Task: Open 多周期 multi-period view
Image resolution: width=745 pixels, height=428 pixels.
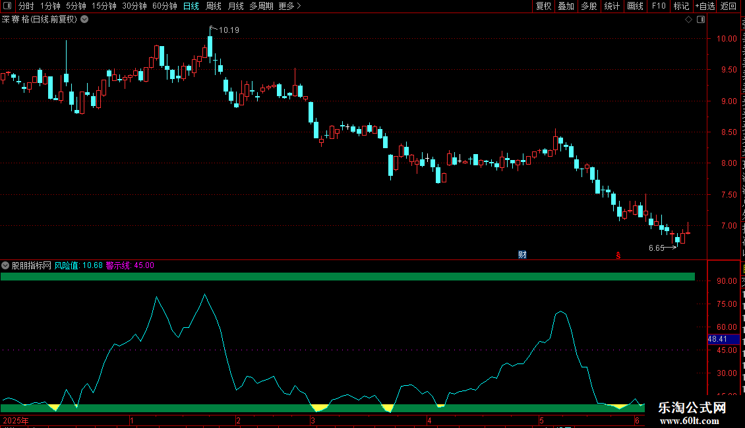Action: [261, 6]
